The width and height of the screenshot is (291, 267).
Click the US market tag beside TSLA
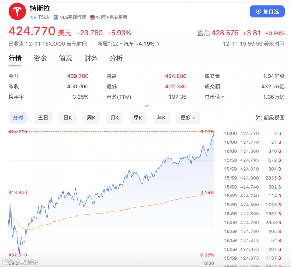33,17
